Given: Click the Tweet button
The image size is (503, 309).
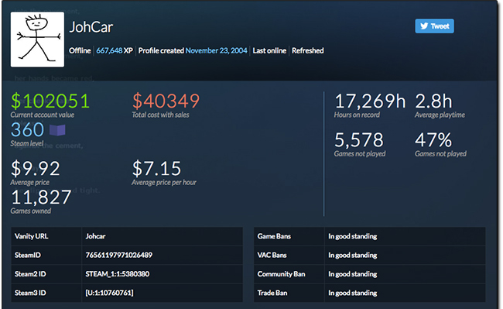Looking at the screenshot, I should tap(434, 26).
